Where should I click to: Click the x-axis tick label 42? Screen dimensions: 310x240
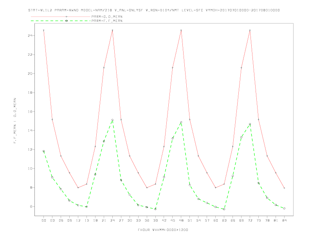pos(164,220)
